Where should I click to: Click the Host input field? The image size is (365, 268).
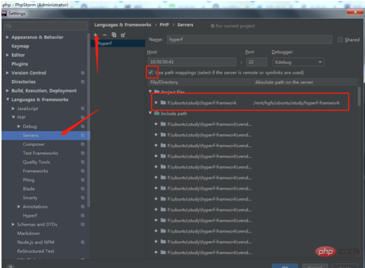point(192,62)
